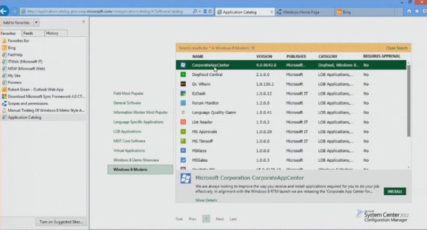The height and width of the screenshot is (230, 427).
Task: Go to the Next results page
Action: (x=219, y=219)
